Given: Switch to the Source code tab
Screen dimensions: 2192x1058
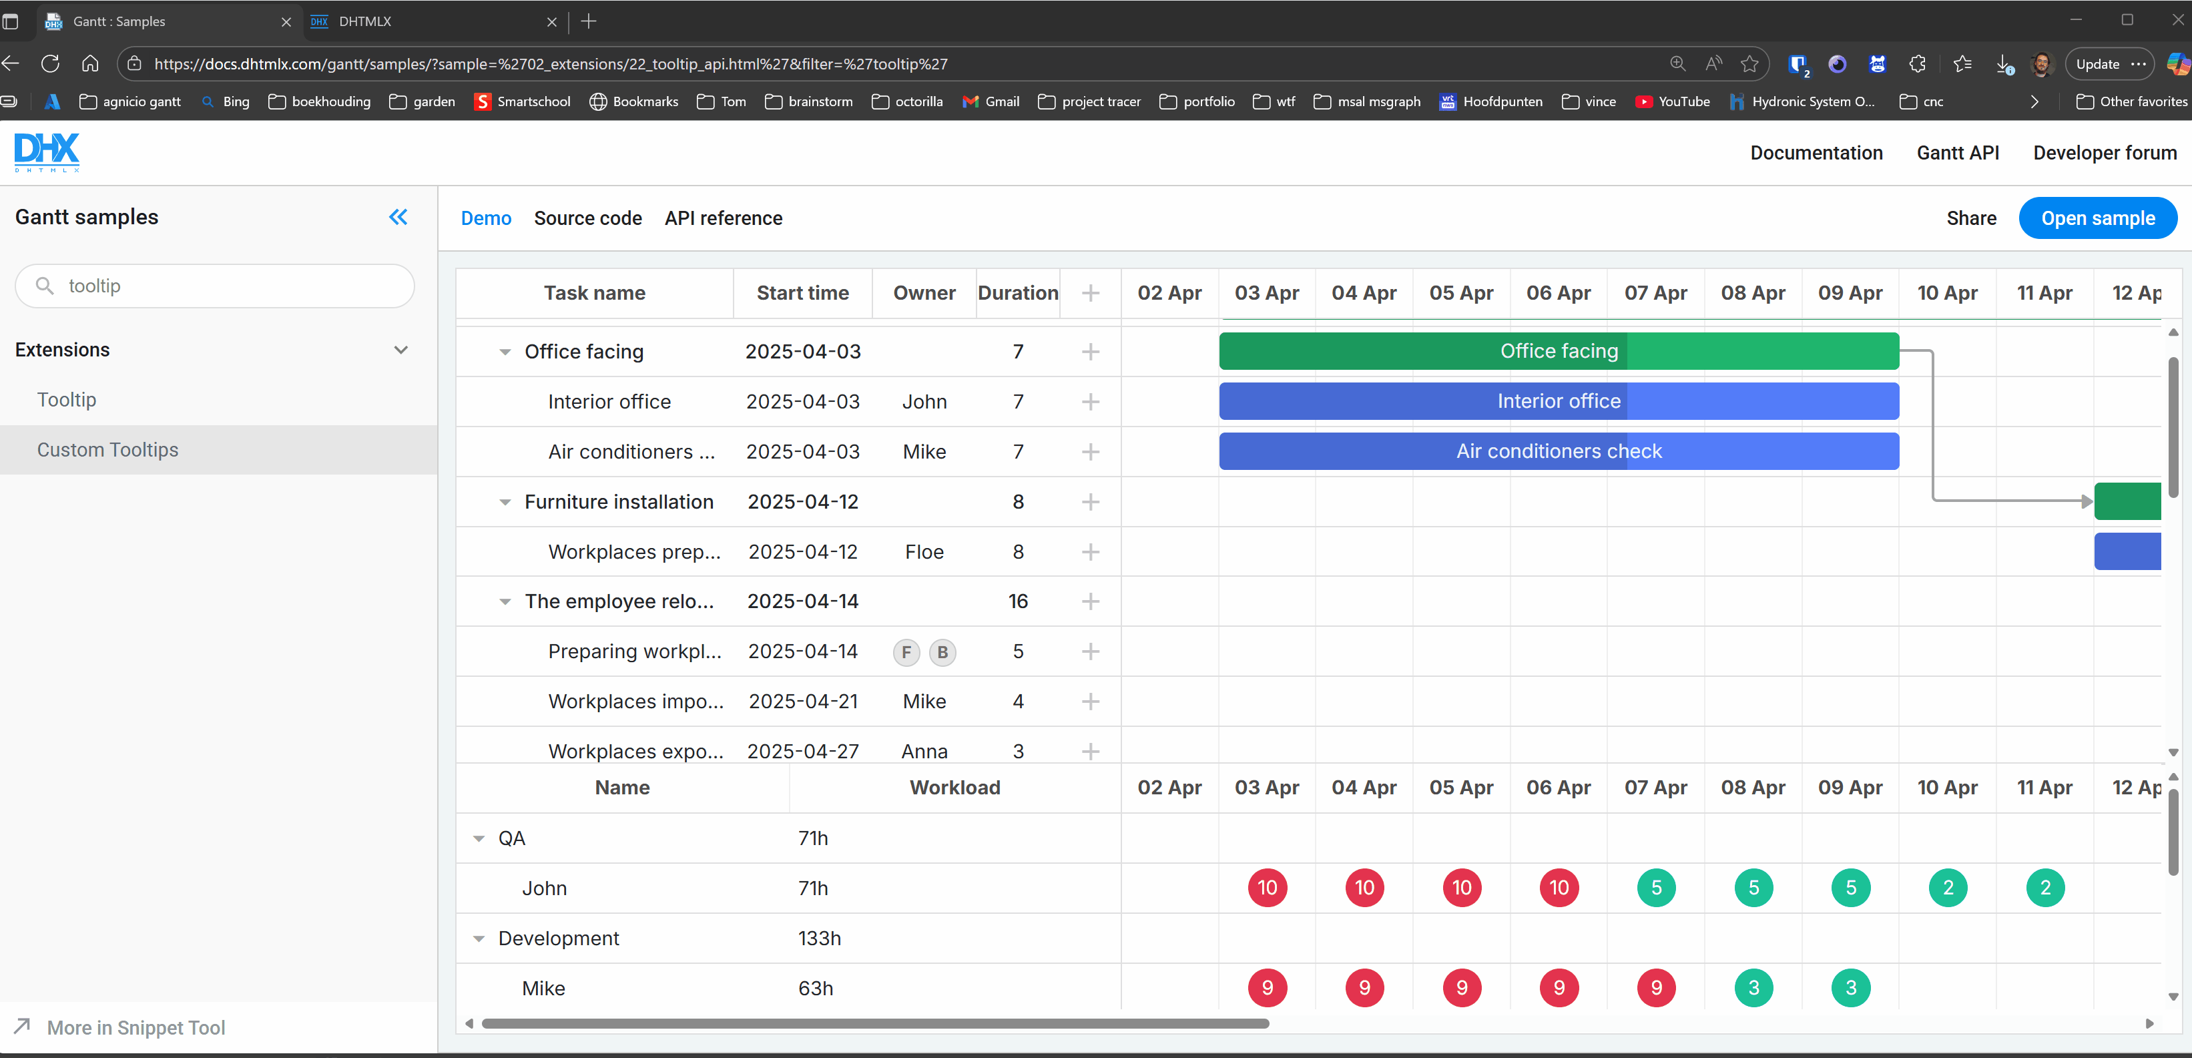Looking at the screenshot, I should [x=588, y=218].
